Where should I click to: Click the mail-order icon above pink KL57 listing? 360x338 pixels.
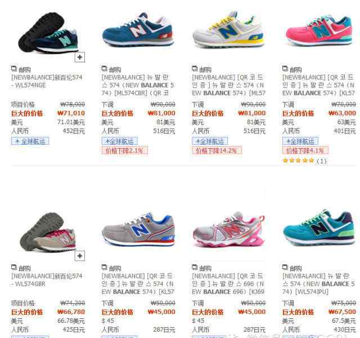[x=285, y=68]
